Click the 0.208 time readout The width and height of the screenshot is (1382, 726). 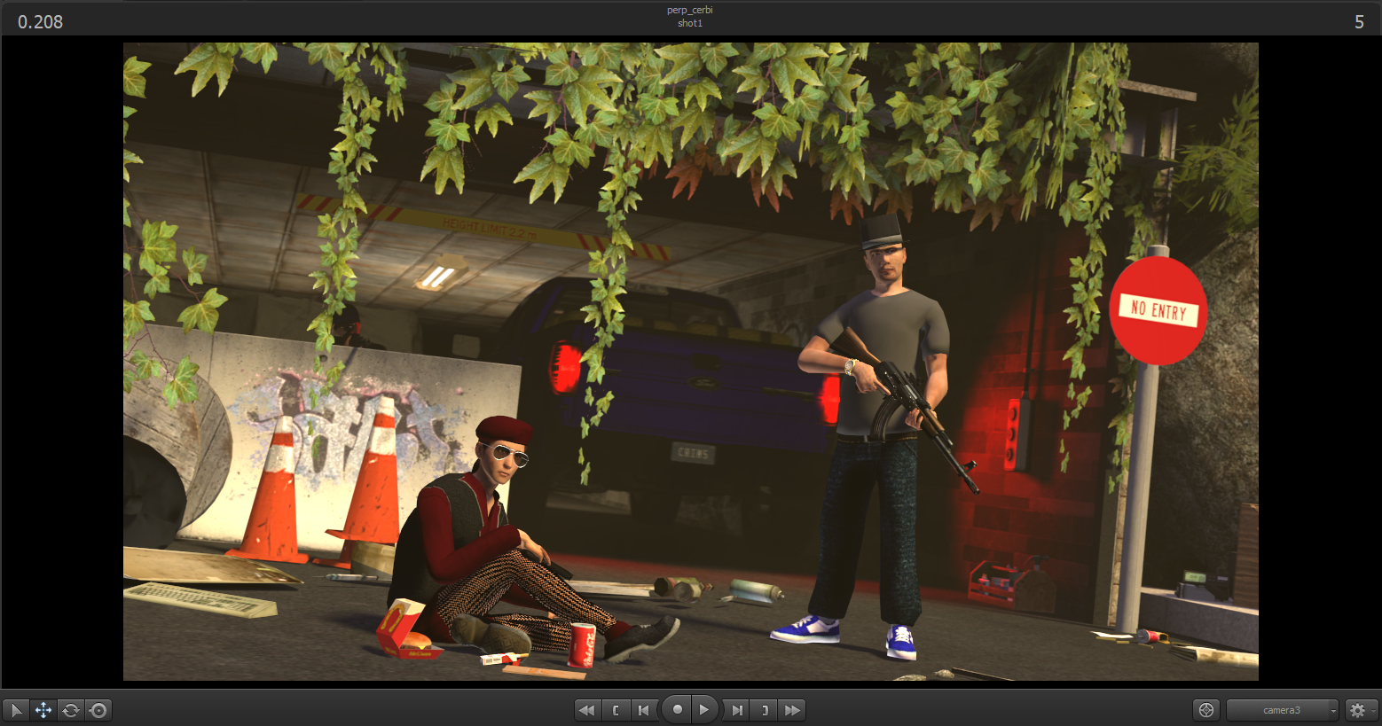click(x=41, y=22)
